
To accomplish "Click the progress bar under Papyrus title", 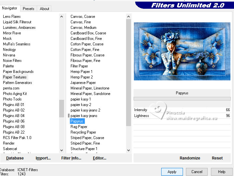I will 182,99.
